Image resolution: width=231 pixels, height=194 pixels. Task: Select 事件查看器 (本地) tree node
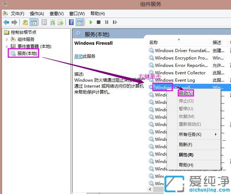[x=34, y=46]
